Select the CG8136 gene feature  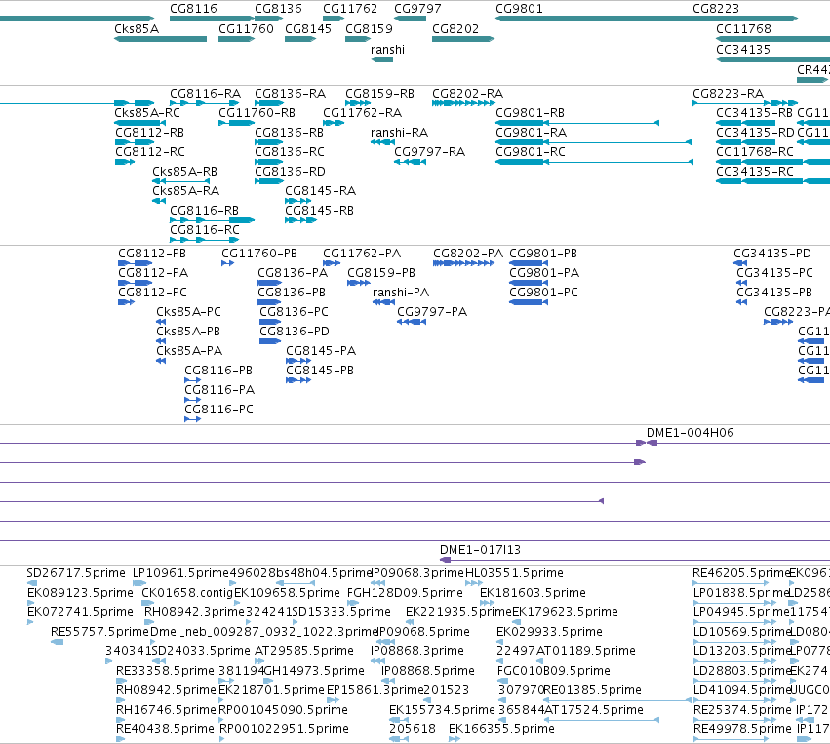click(x=269, y=19)
